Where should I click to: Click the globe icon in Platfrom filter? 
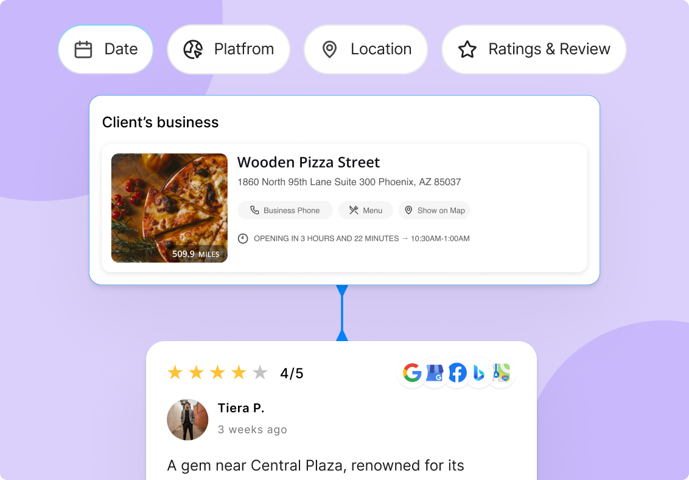pos(193,49)
